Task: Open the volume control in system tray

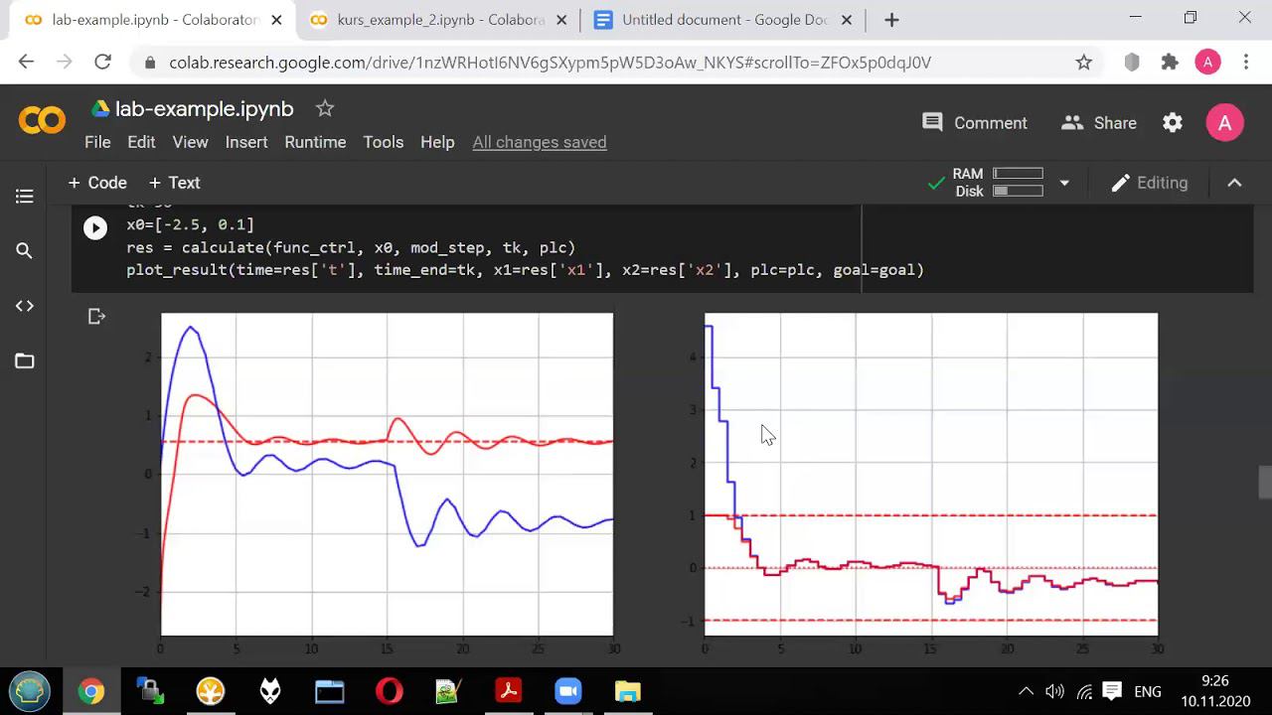Action: 1054,691
